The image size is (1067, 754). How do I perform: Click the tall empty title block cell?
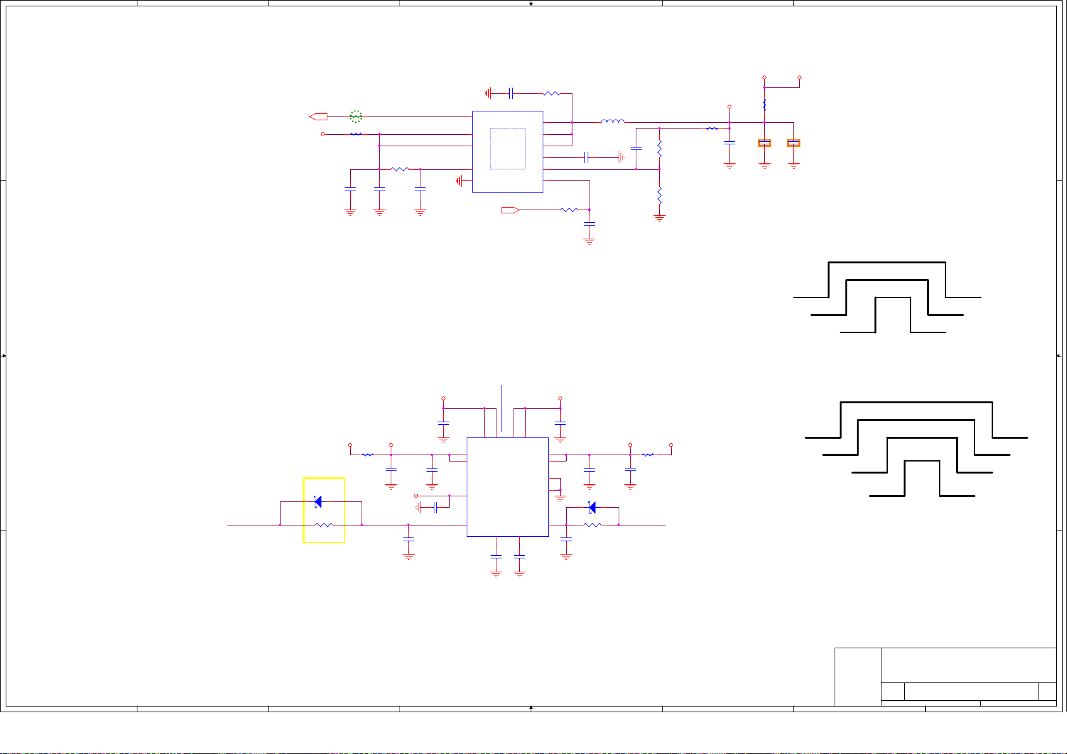click(x=857, y=676)
